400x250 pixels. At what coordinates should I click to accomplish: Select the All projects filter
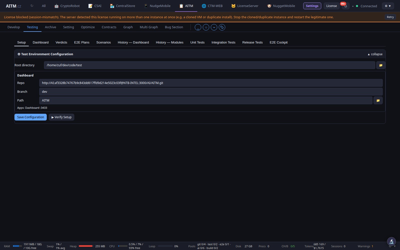[x=44, y=6]
